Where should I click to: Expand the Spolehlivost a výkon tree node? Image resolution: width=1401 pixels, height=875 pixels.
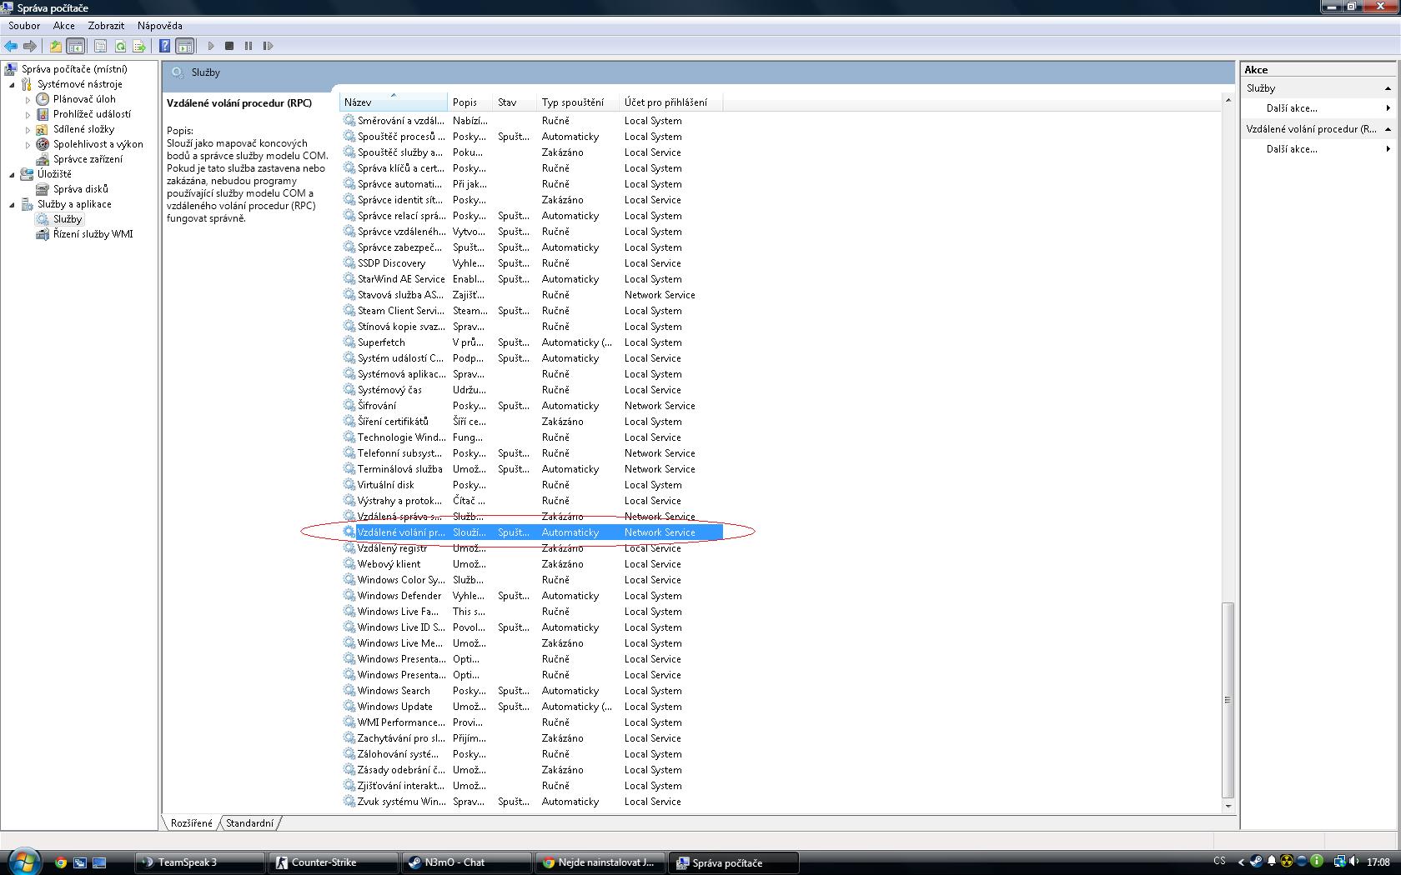(28, 144)
